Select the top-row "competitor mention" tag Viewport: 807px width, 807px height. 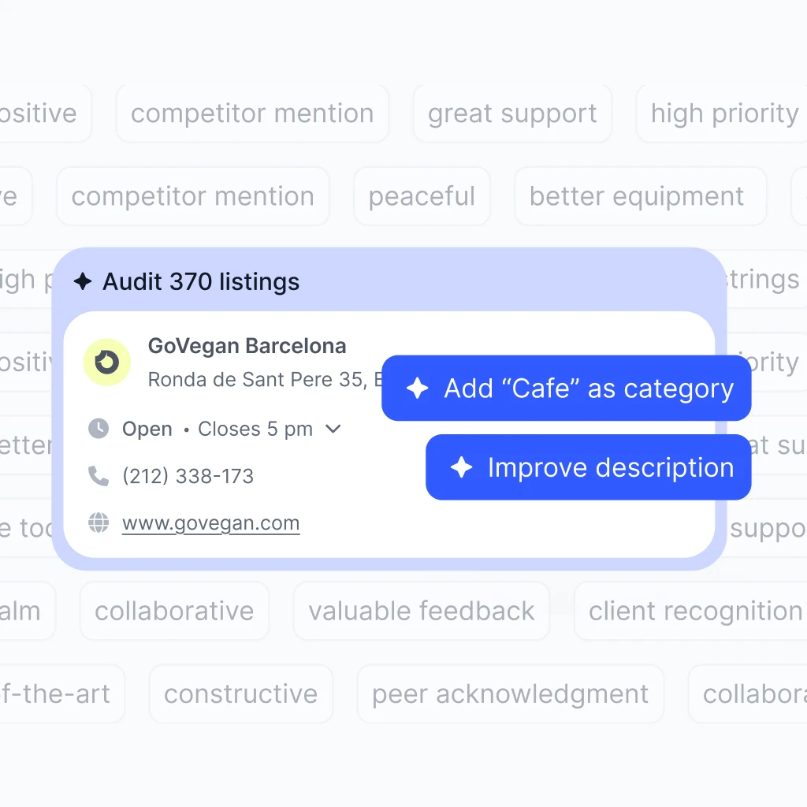click(252, 113)
